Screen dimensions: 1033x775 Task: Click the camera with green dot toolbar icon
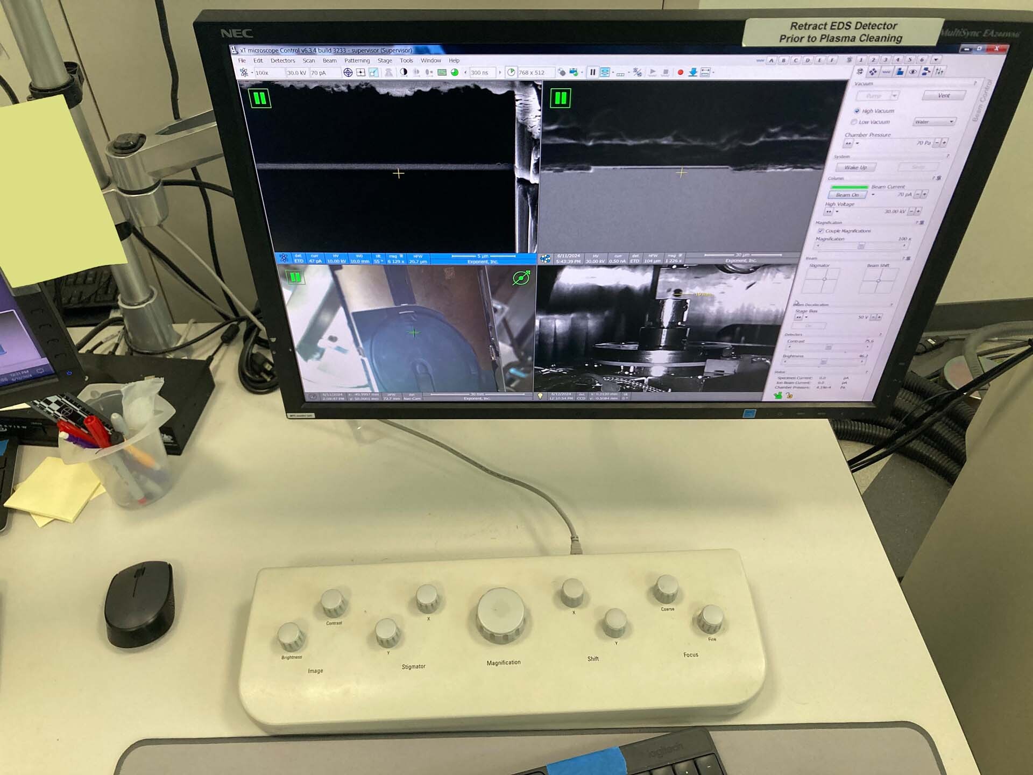574,72
